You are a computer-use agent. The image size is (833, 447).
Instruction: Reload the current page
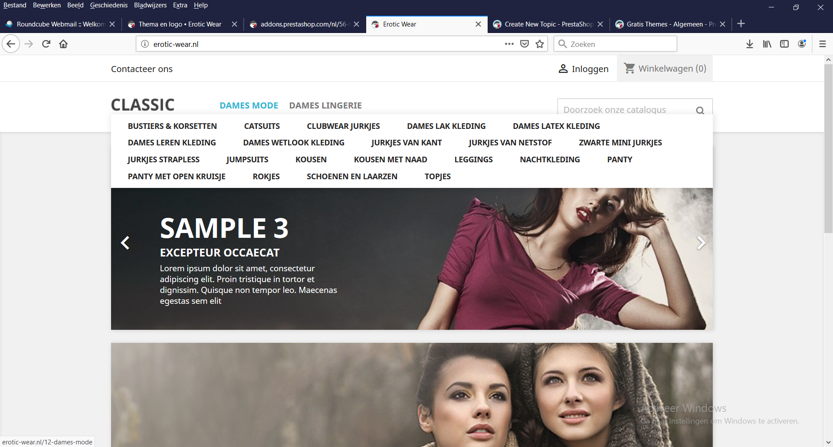click(x=46, y=44)
